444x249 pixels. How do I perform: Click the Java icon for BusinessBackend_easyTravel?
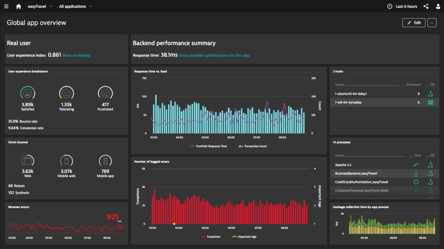point(416,173)
